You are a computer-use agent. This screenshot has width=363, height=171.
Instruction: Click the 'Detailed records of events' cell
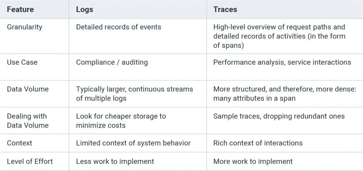118,27
